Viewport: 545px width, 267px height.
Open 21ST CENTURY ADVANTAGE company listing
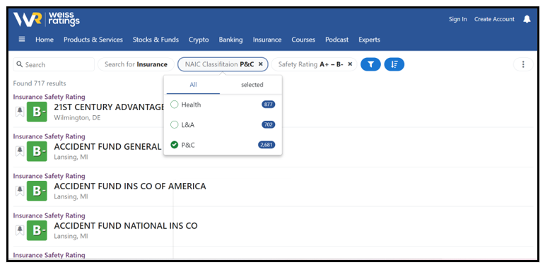click(x=109, y=107)
